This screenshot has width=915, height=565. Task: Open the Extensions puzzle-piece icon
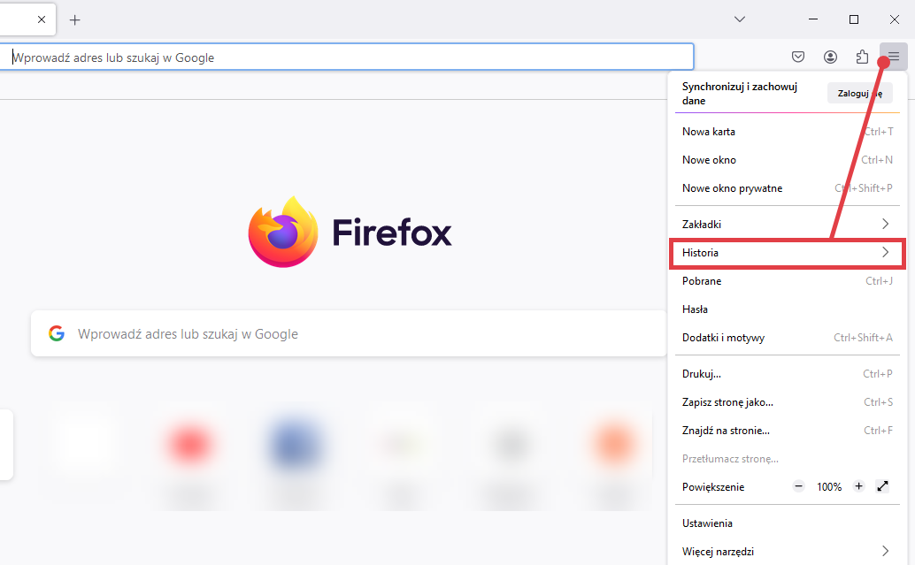pos(862,57)
